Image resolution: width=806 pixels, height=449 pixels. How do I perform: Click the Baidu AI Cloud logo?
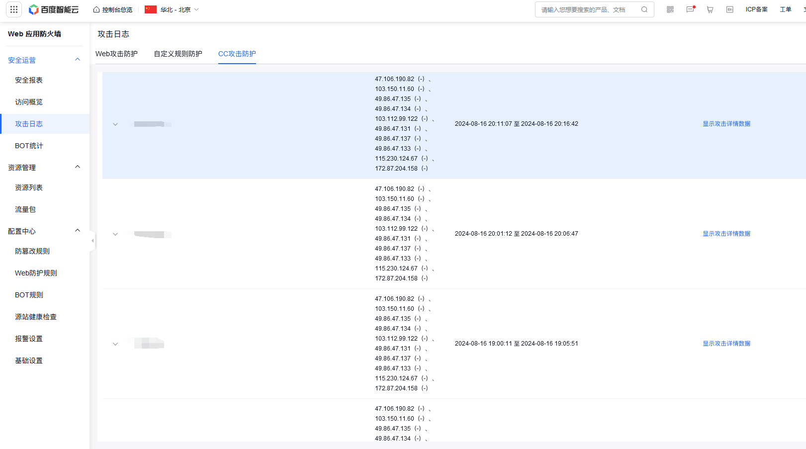pyautogui.click(x=54, y=9)
